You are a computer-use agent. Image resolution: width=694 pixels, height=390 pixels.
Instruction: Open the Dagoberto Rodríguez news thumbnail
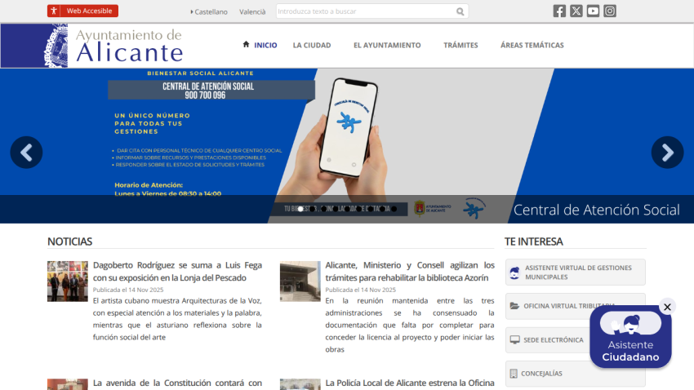68,281
